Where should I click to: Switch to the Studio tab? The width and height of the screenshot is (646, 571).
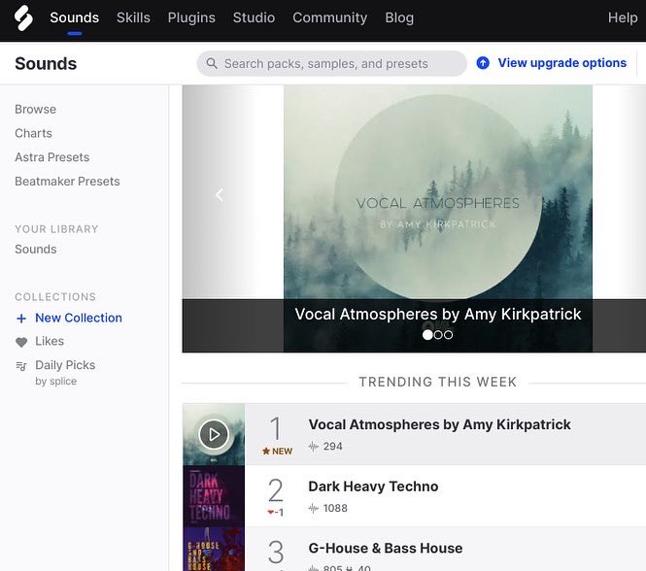pos(254,17)
